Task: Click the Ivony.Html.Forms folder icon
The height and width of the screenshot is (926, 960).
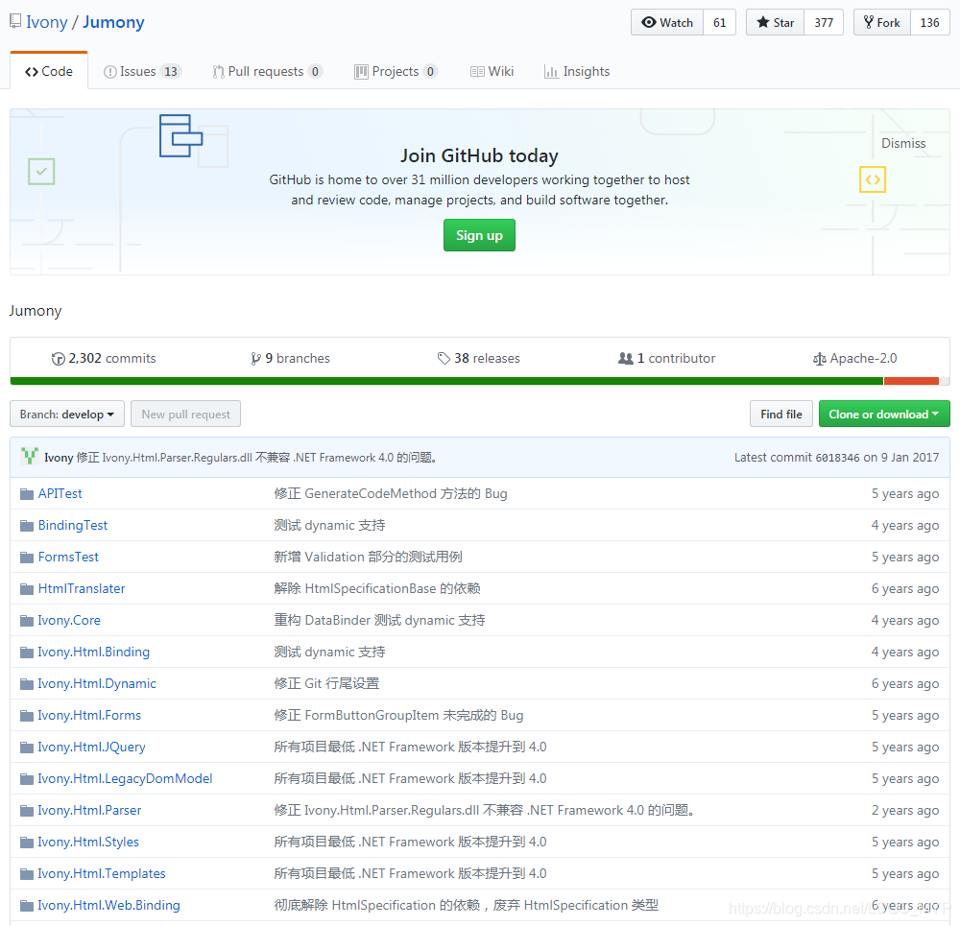Action: point(26,716)
